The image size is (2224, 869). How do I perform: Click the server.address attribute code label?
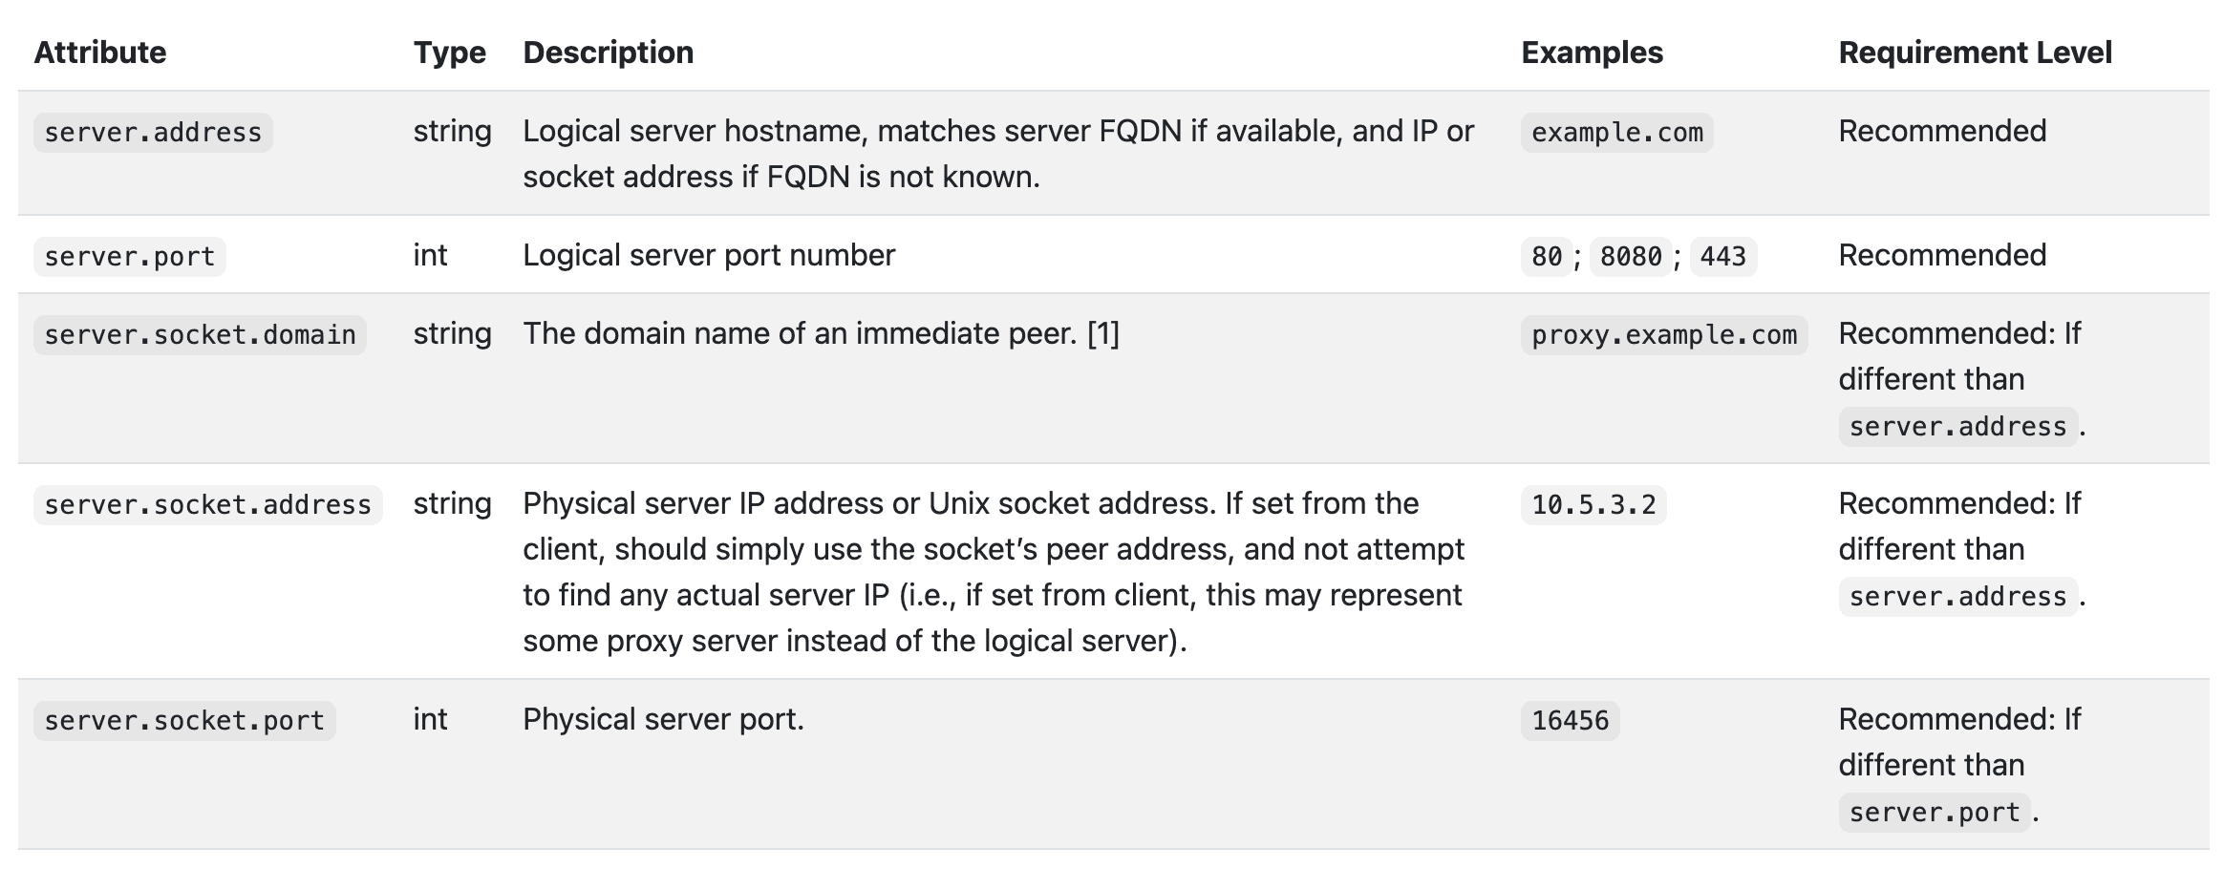click(x=153, y=132)
